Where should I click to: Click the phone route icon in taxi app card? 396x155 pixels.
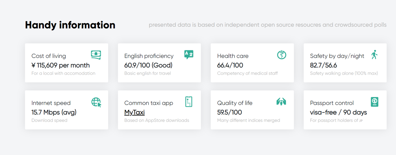[189, 102]
